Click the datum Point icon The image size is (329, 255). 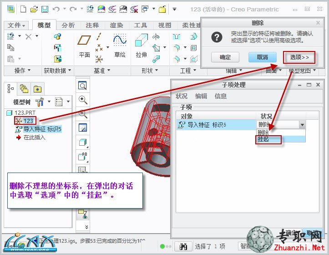click(x=99, y=48)
